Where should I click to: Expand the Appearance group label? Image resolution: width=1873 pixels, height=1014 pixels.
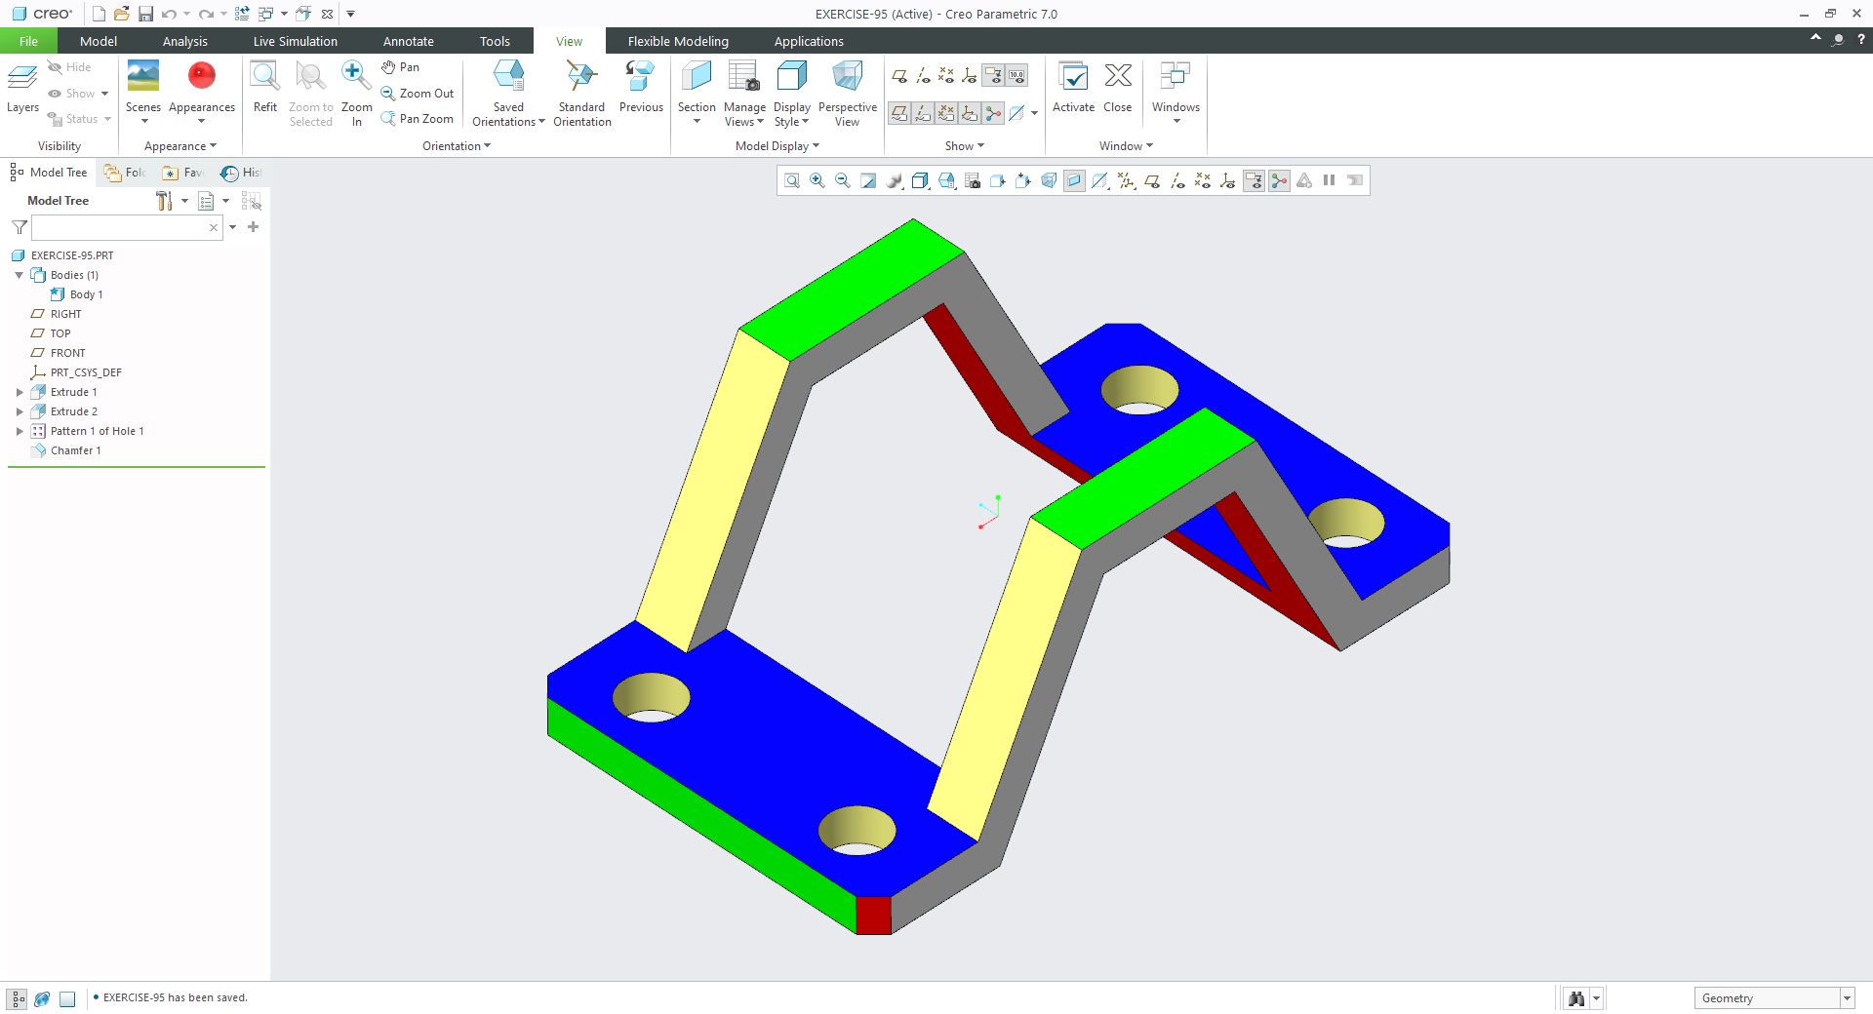click(x=180, y=146)
